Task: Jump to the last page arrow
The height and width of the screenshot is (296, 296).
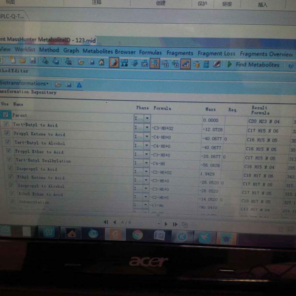Action: [x=175, y=224]
